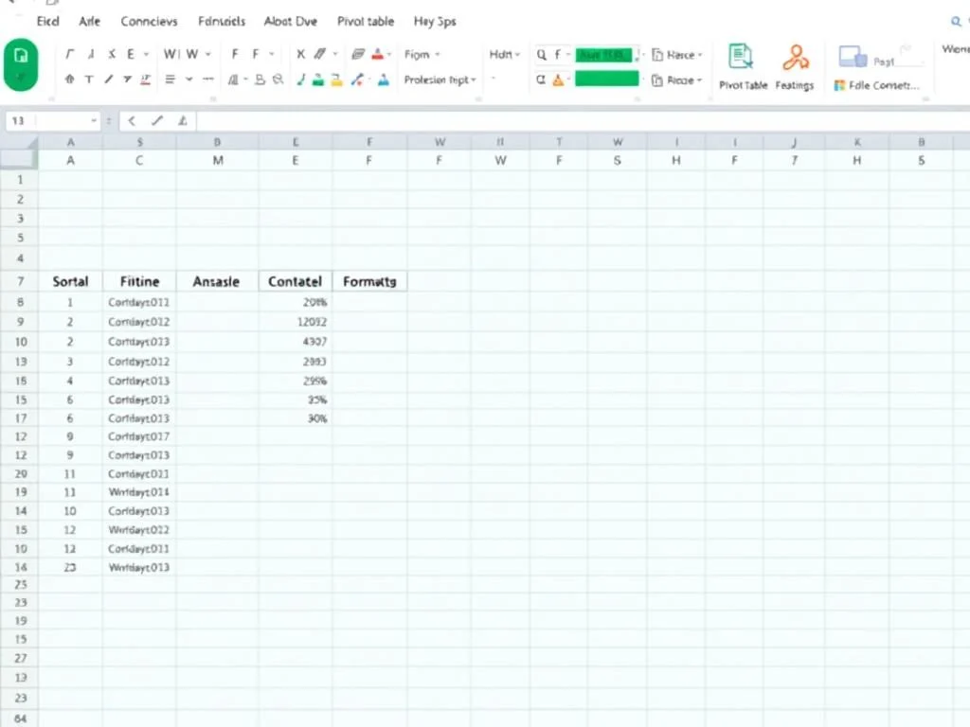The width and height of the screenshot is (970, 727).
Task: Click the upper green highlighted color box
Action: (603, 55)
